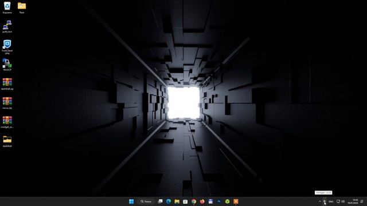Open the Recycle Bin desktop icon
This screenshot has width=367, height=206.
point(7,7)
